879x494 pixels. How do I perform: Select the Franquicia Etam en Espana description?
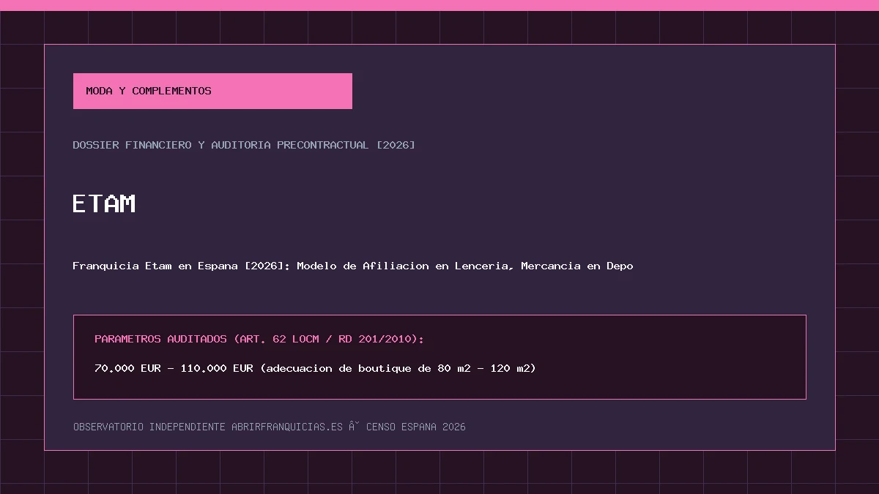pyautogui.click(x=353, y=266)
